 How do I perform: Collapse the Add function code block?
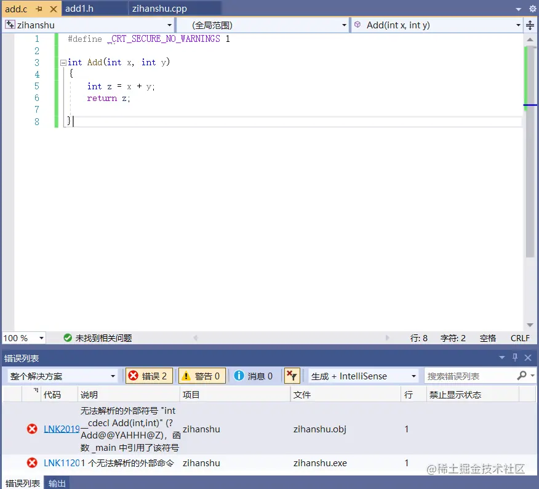click(63, 63)
